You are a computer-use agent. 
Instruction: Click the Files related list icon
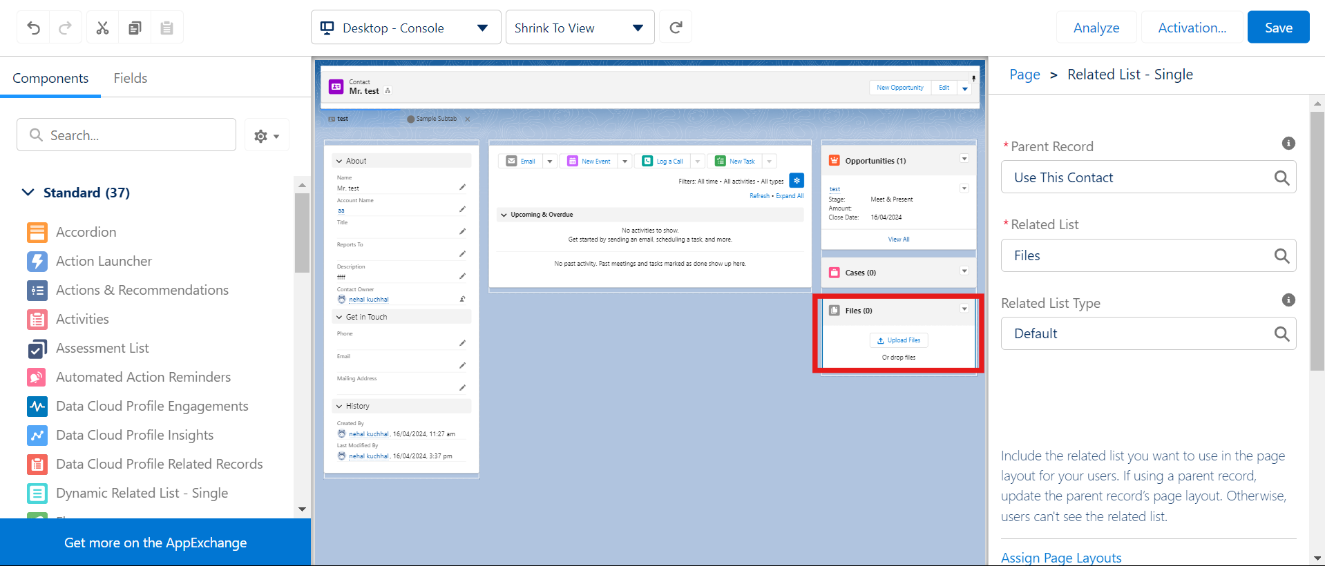pyautogui.click(x=835, y=311)
